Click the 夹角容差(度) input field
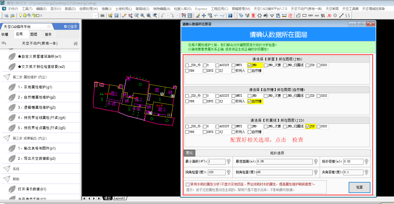 coord(353,172)
